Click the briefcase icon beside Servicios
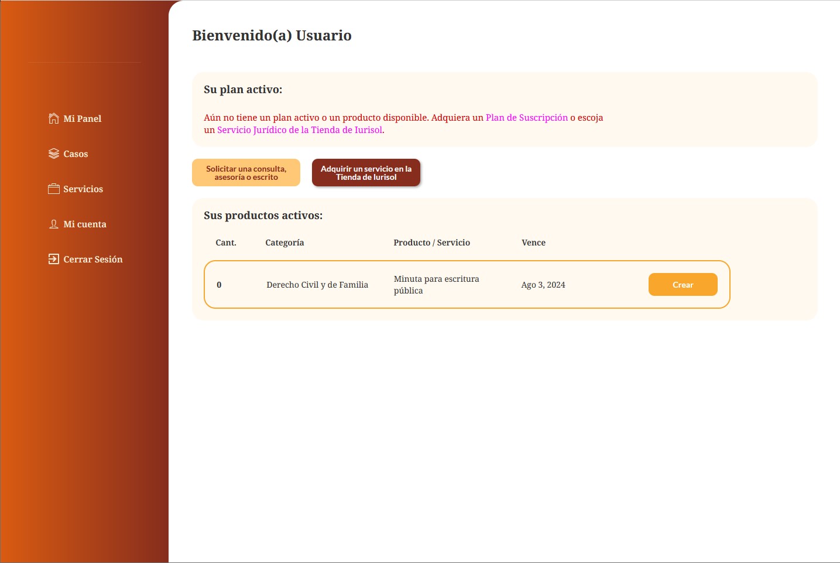840x563 pixels. pyautogui.click(x=53, y=189)
